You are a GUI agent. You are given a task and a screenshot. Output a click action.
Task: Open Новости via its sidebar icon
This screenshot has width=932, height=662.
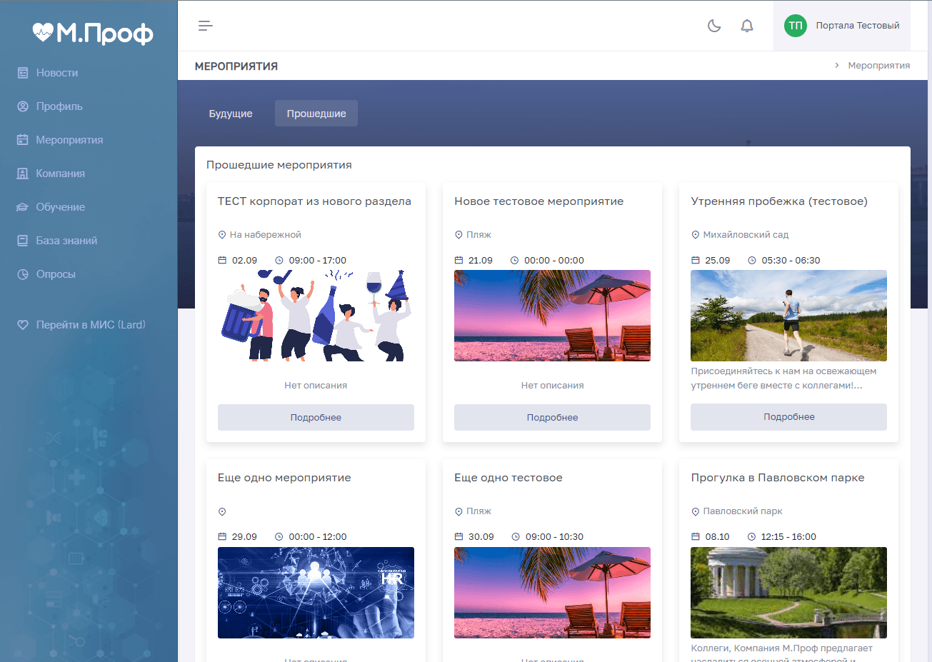(22, 72)
